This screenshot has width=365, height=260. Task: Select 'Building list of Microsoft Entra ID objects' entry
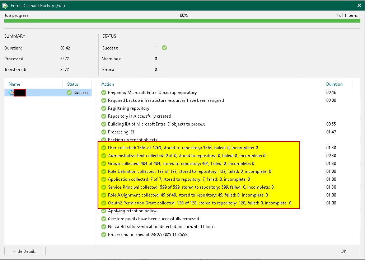pos(157,124)
